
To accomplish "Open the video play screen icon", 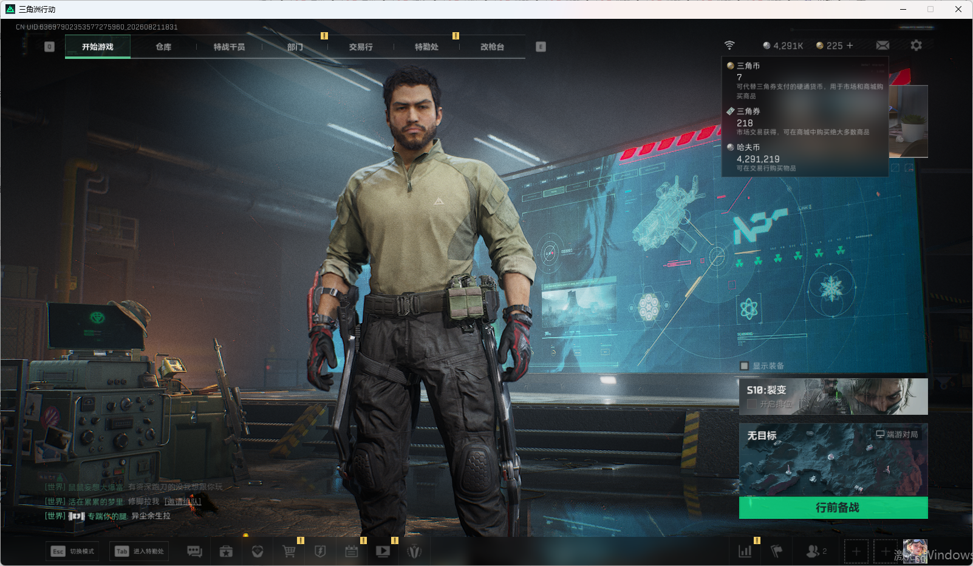I will pyautogui.click(x=383, y=551).
